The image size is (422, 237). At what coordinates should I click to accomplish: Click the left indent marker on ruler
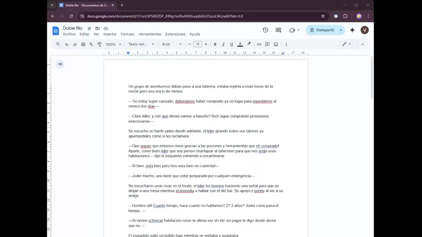[x=128, y=53]
